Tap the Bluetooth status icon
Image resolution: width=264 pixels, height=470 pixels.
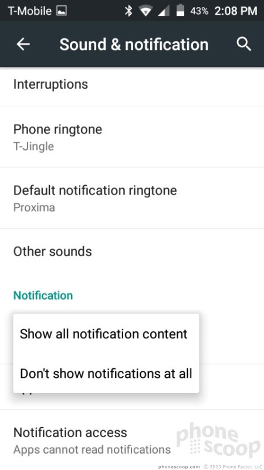coord(128,11)
